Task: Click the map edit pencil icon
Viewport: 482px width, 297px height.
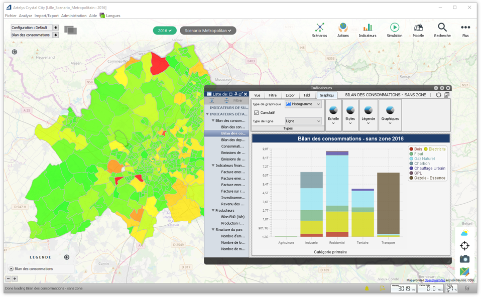Action: tap(464, 272)
